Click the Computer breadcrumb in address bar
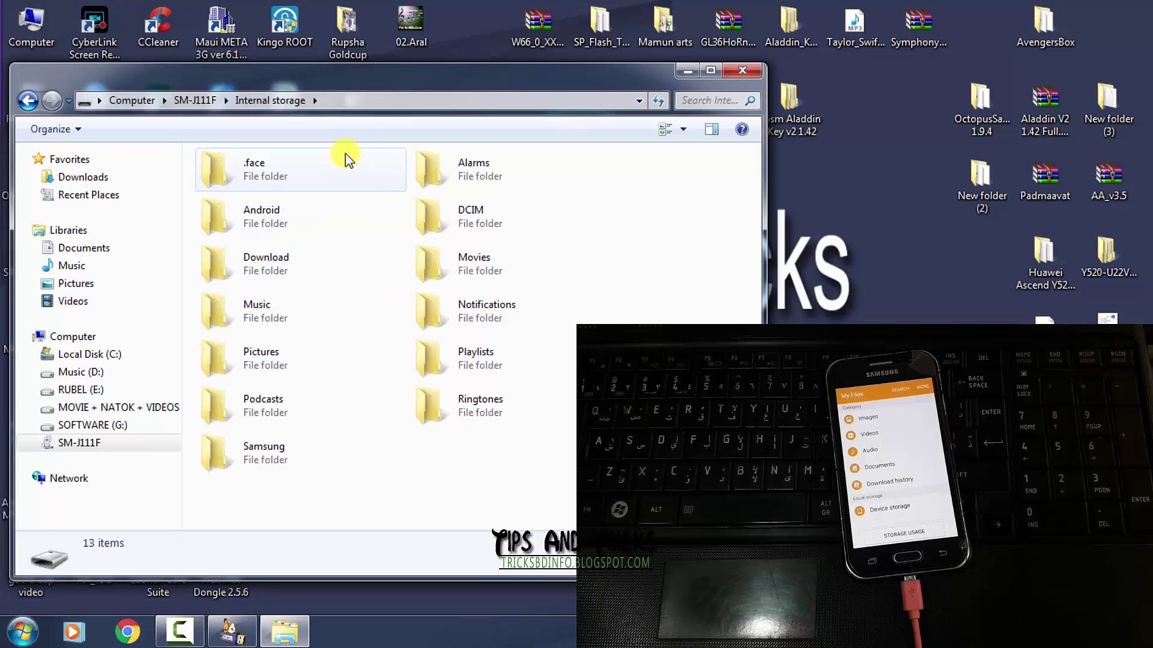 132,100
